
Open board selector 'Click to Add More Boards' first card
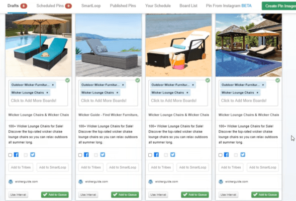click(x=34, y=100)
